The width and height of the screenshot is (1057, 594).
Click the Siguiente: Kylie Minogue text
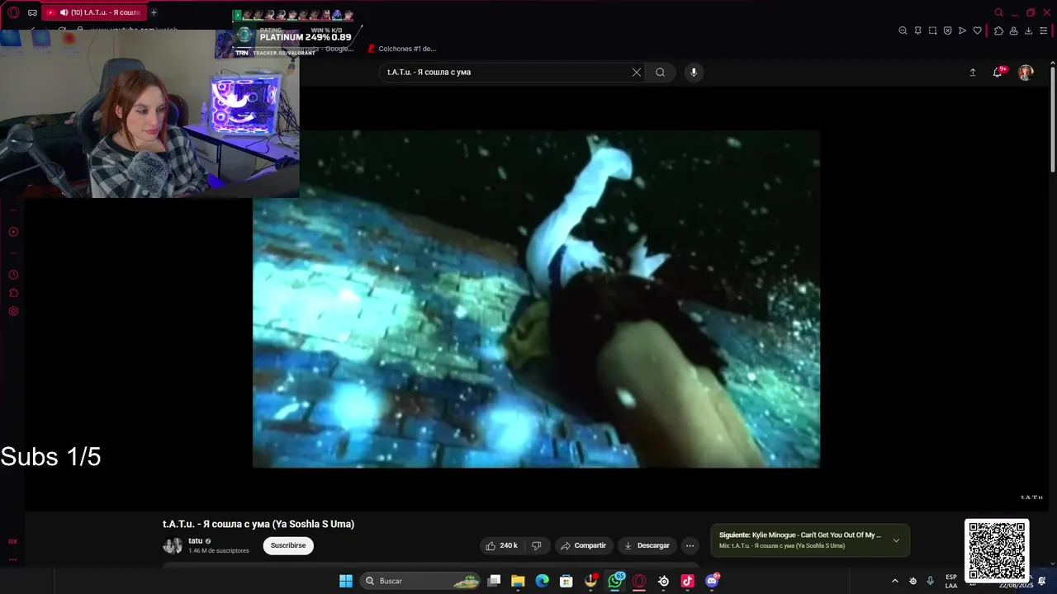pos(799,535)
